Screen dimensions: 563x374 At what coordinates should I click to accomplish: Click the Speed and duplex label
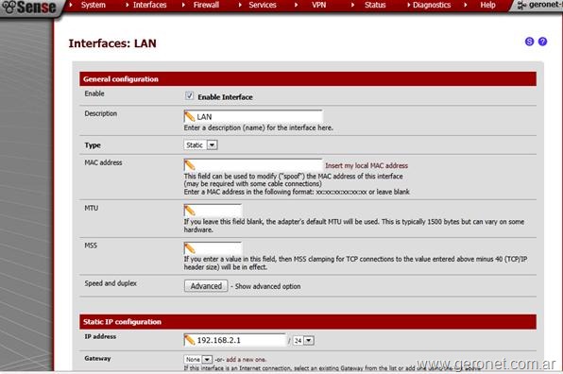(111, 283)
